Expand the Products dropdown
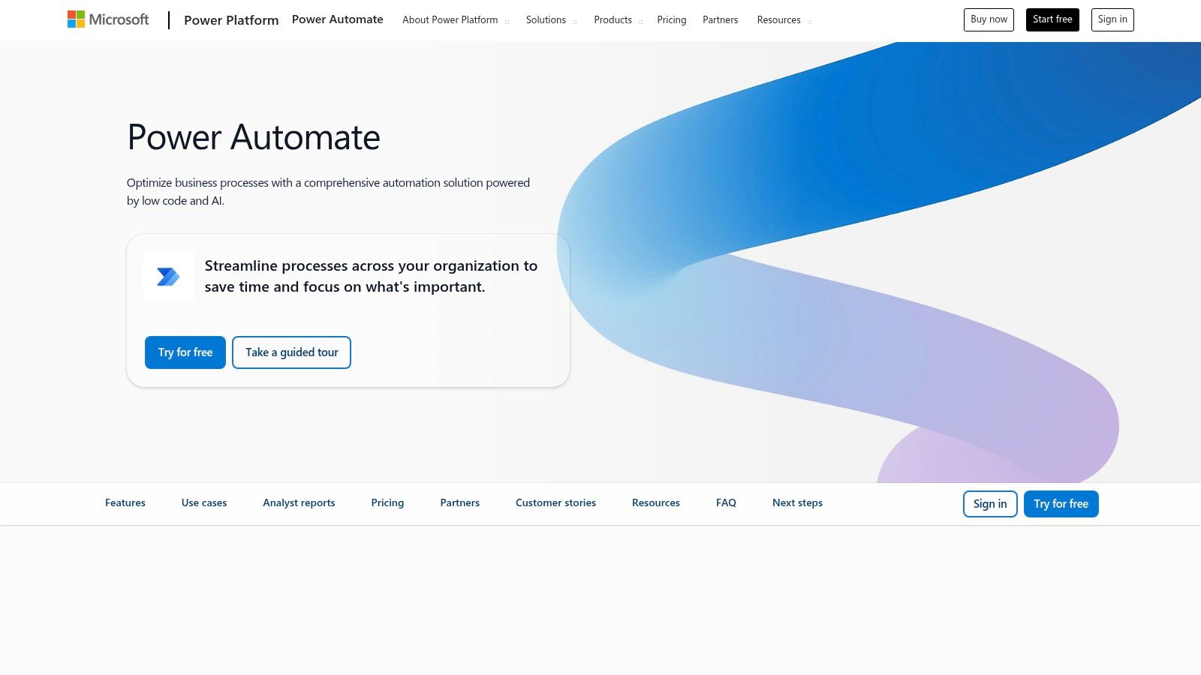The height and width of the screenshot is (675, 1201). tap(618, 20)
